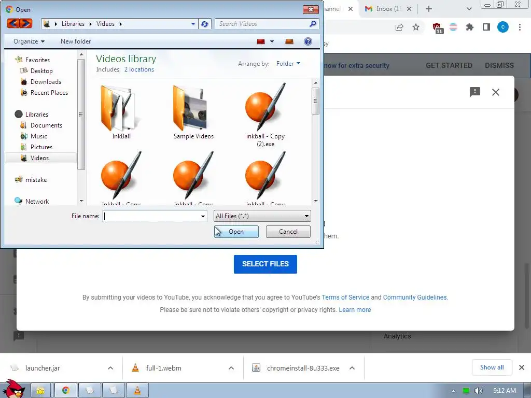Click the File name input box

pyautogui.click(x=151, y=216)
